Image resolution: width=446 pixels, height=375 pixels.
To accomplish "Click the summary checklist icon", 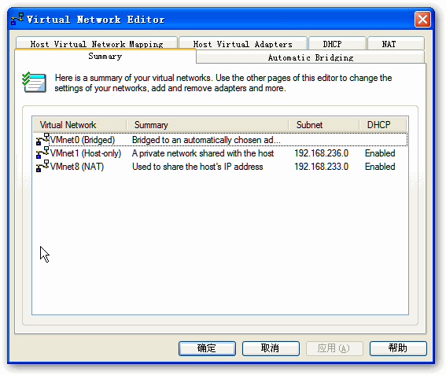I will tap(34, 83).
